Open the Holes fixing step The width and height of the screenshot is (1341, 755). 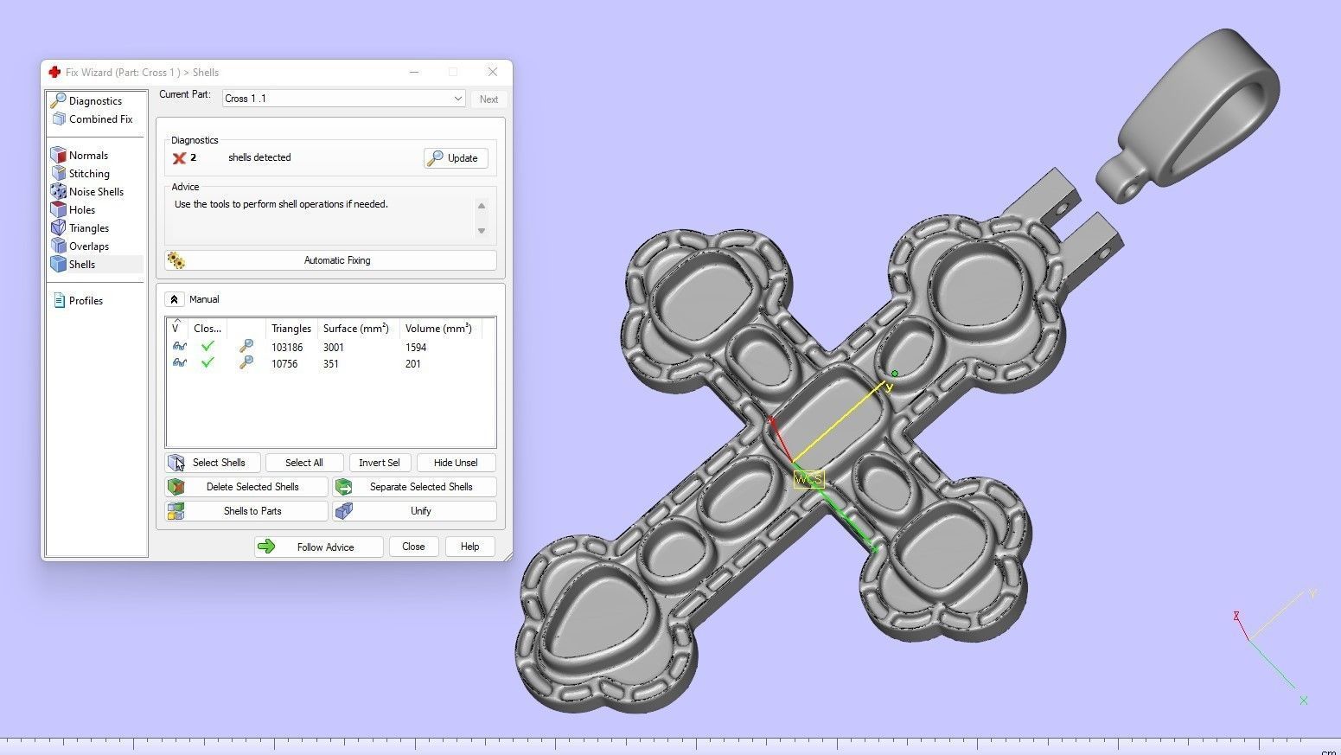click(x=82, y=210)
